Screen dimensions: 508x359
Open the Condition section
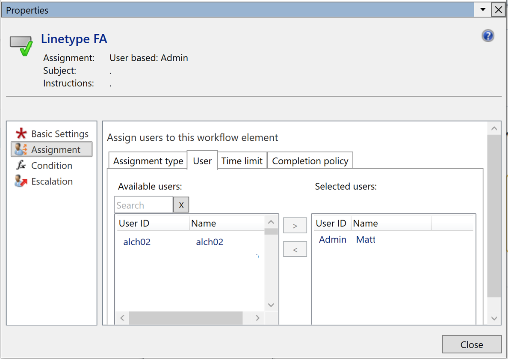[x=52, y=166]
